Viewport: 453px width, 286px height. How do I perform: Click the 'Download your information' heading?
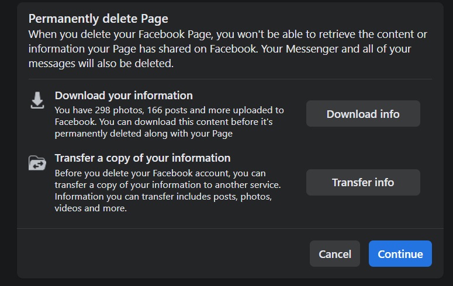click(124, 96)
